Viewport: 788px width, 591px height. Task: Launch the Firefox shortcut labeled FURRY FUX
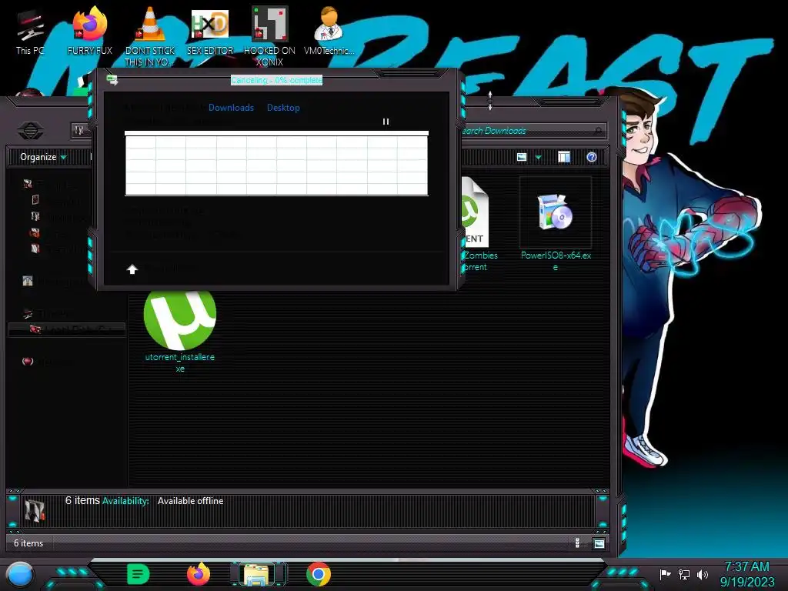pos(89,31)
